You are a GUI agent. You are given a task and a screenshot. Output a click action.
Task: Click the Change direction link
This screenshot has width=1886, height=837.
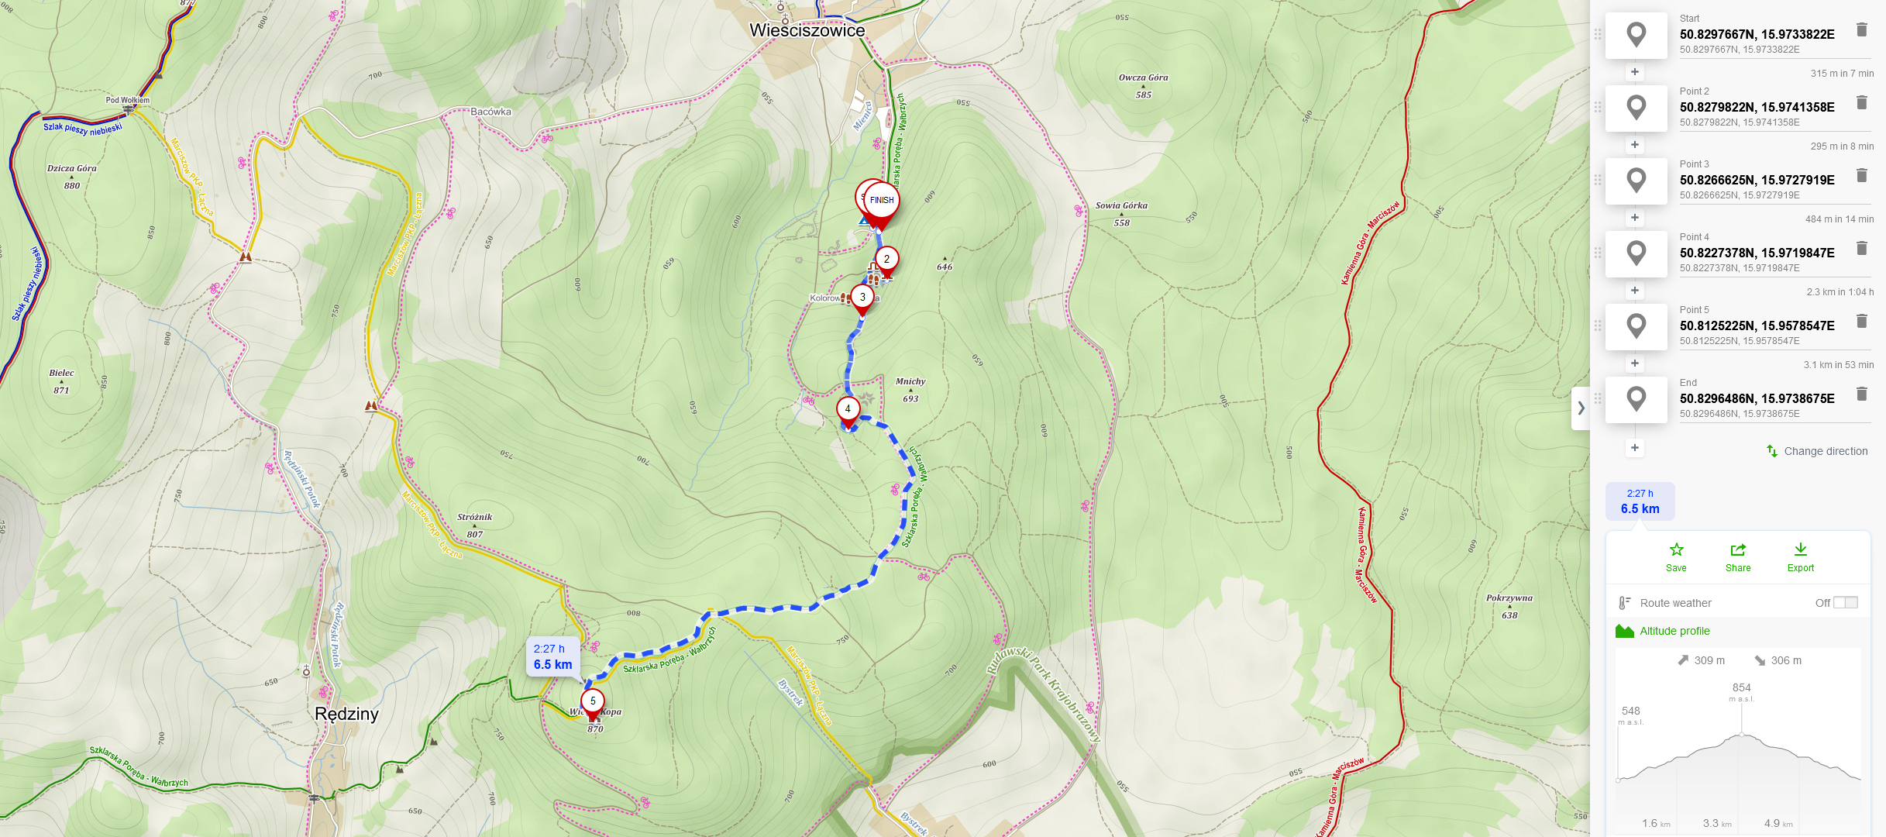[1817, 451]
